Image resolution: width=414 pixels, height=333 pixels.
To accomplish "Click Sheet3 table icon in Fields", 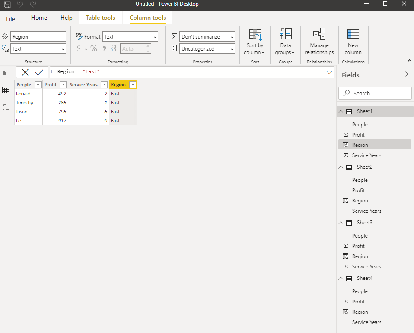I will (349, 223).
